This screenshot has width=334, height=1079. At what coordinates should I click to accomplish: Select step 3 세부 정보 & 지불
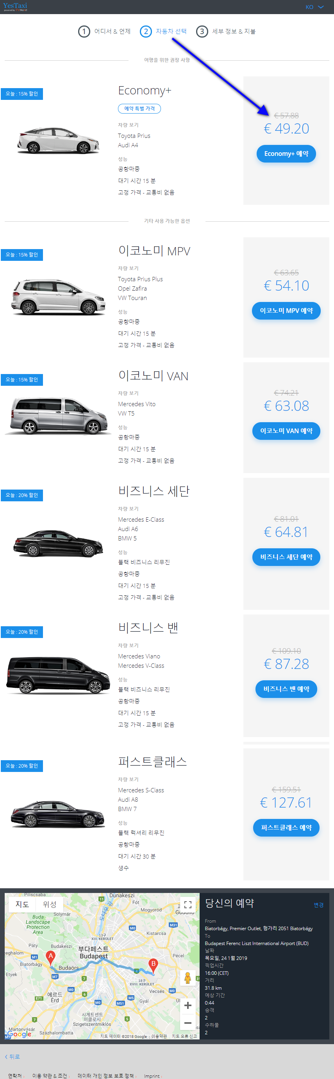[226, 31]
